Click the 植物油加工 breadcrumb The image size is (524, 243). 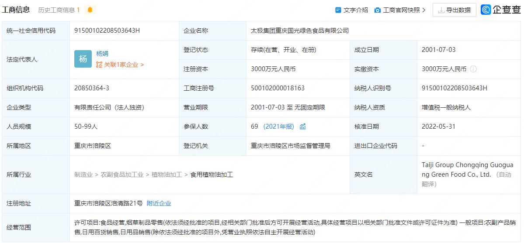click(167, 175)
